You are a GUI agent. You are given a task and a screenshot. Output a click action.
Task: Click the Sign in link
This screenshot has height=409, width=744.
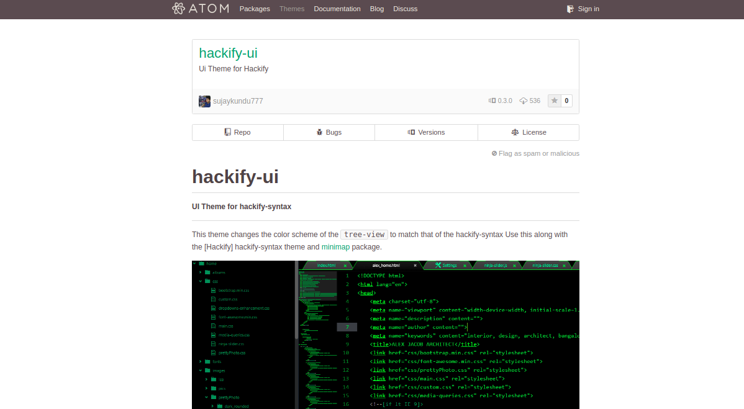tap(588, 9)
